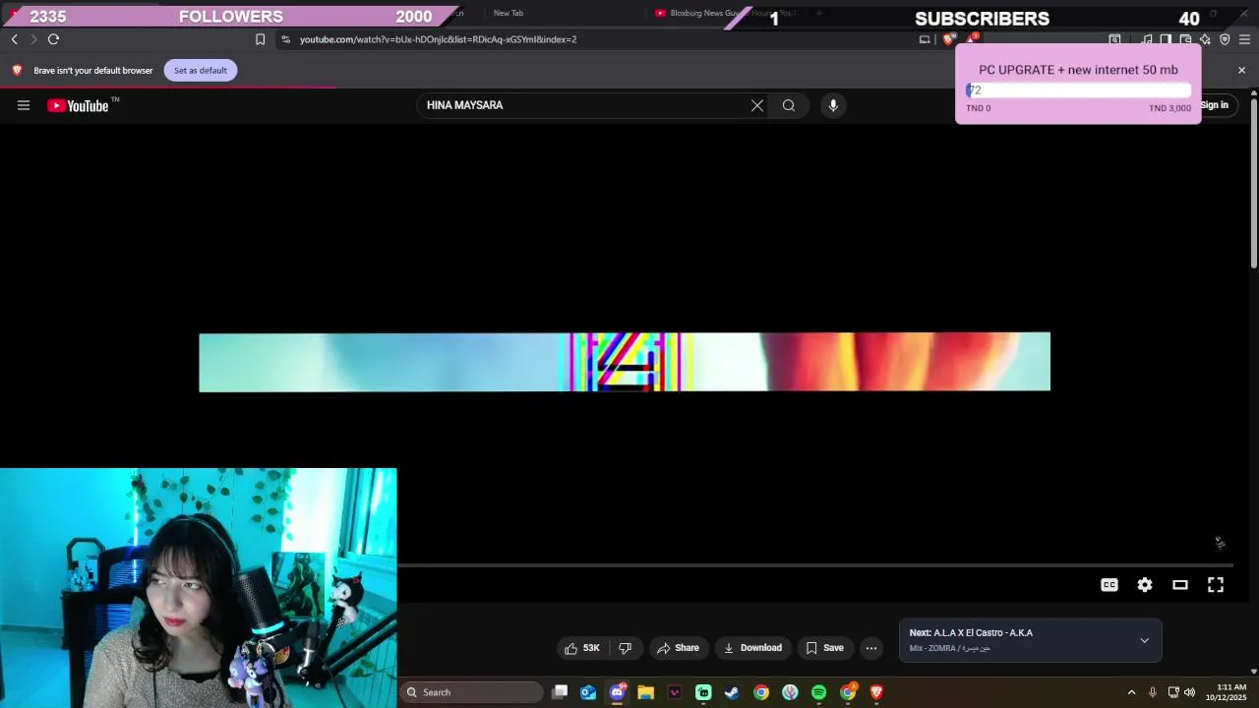Show hidden system tray icons

coord(1131,692)
